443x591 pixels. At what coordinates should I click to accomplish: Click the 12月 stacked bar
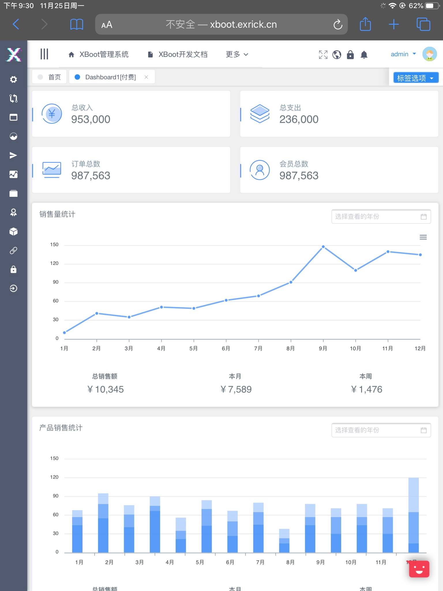click(x=414, y=515)
